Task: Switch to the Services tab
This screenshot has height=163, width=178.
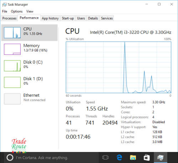Action: (107, 19)
